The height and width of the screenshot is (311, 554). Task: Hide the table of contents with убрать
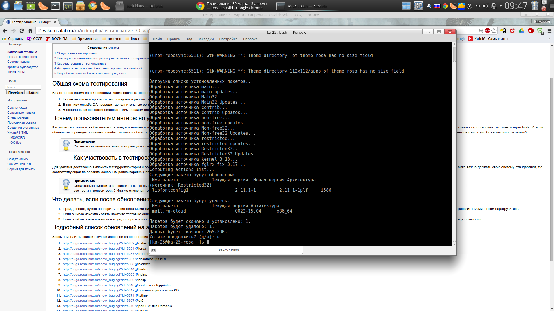coord(113,48)
